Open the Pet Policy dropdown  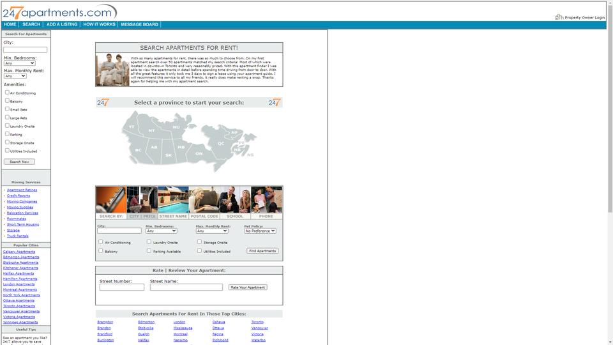coord(261,231)
